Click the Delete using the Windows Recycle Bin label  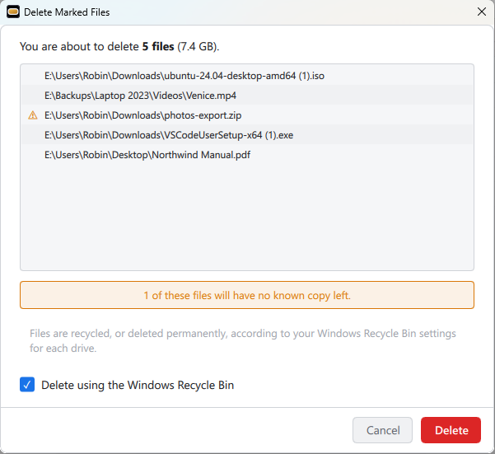pyautogui.click(x=138, y=385)
